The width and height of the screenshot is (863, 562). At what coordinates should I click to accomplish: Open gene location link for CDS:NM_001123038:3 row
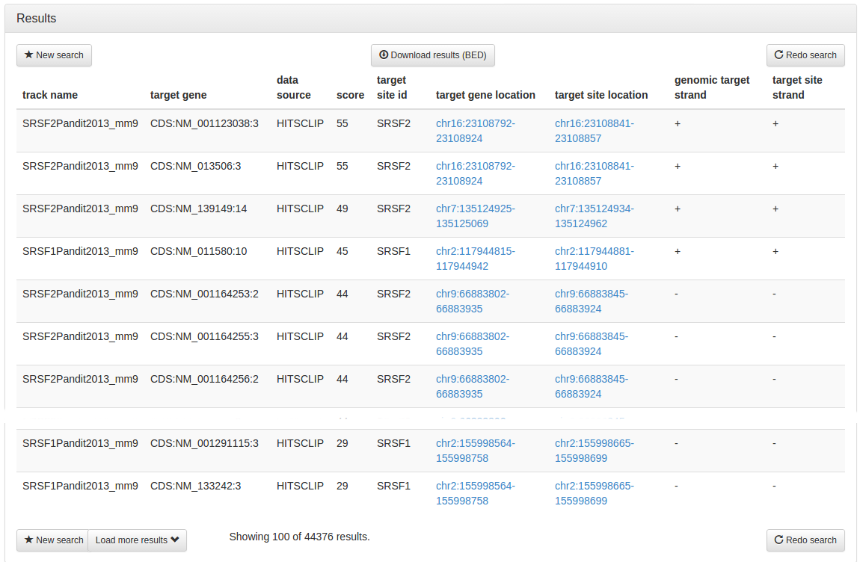pyautogui.click(x=476, y=131)
